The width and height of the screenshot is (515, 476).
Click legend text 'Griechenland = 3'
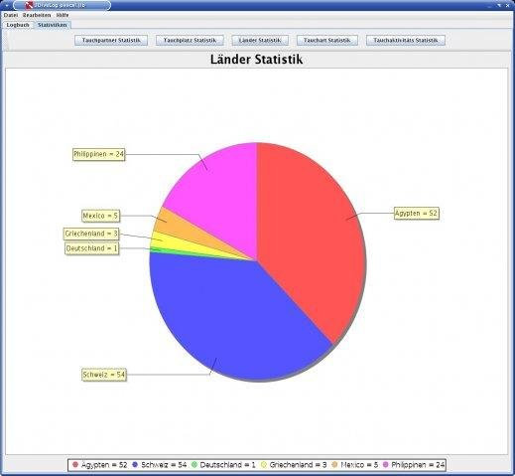tap(298, 465)
